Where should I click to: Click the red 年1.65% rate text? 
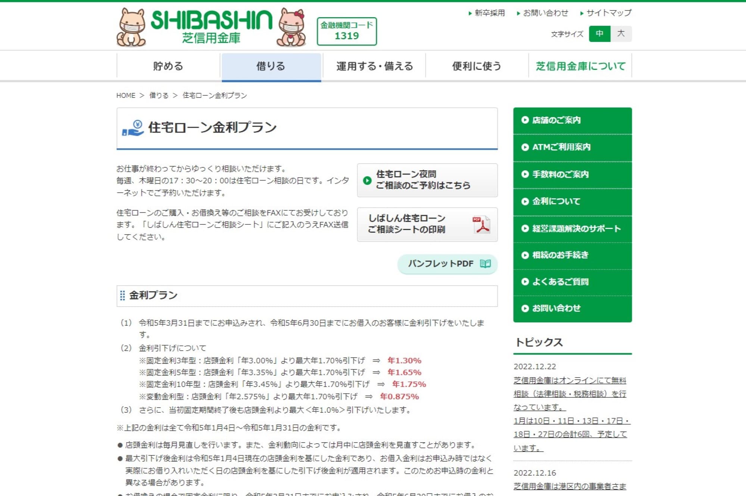pyautogui.click(x=405, y=373)
